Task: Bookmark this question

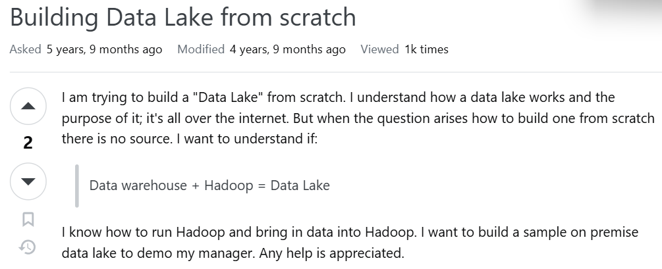Action: (x=28, y=218)
